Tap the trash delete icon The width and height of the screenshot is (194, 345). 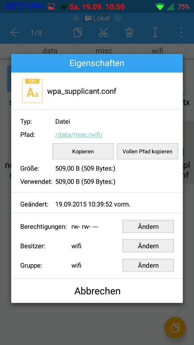tap(129, 33)
